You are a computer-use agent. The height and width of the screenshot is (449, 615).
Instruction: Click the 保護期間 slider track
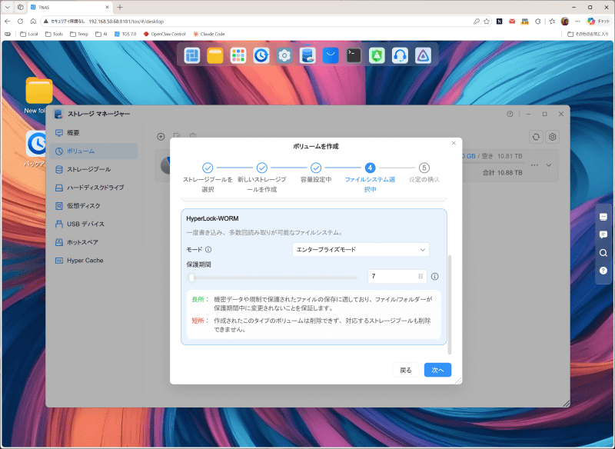pos(274,278)
